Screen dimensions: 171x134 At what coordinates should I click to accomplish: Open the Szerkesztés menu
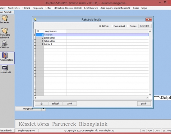click(x=14, y=8)
